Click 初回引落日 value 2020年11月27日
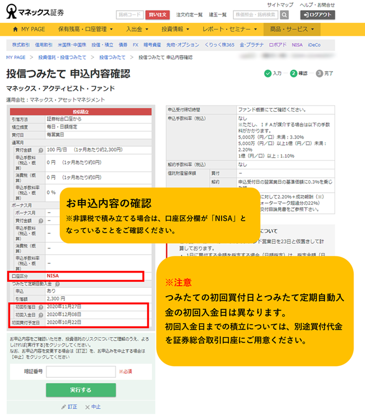The width and height of the screenshot is (365, 420). tap(64, 306)
